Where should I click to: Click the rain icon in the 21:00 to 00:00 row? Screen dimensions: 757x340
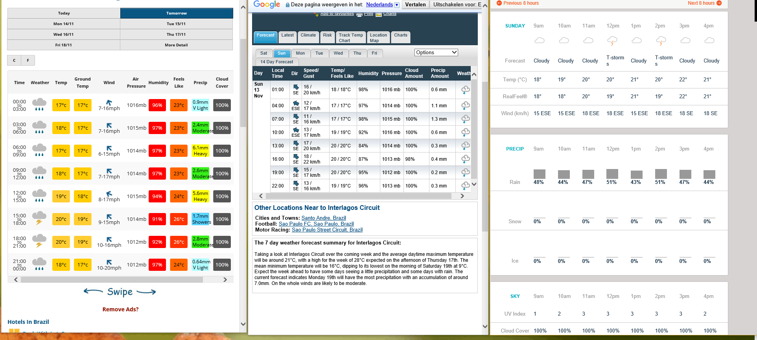click(39, 264)
